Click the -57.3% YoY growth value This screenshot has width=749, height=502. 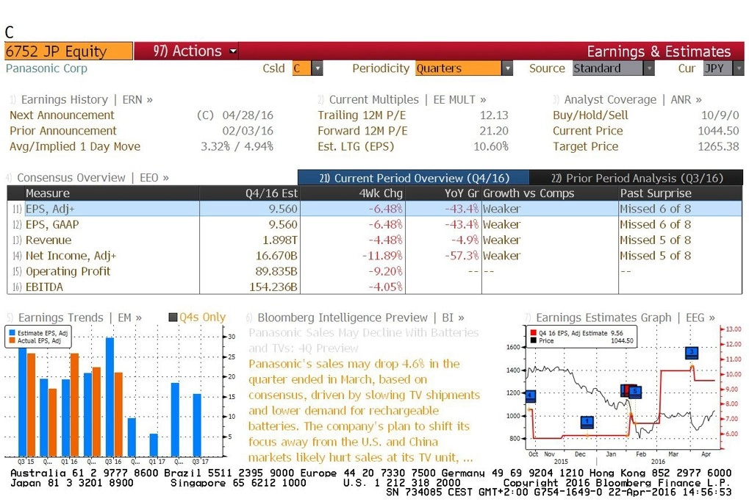pos(462,256)
